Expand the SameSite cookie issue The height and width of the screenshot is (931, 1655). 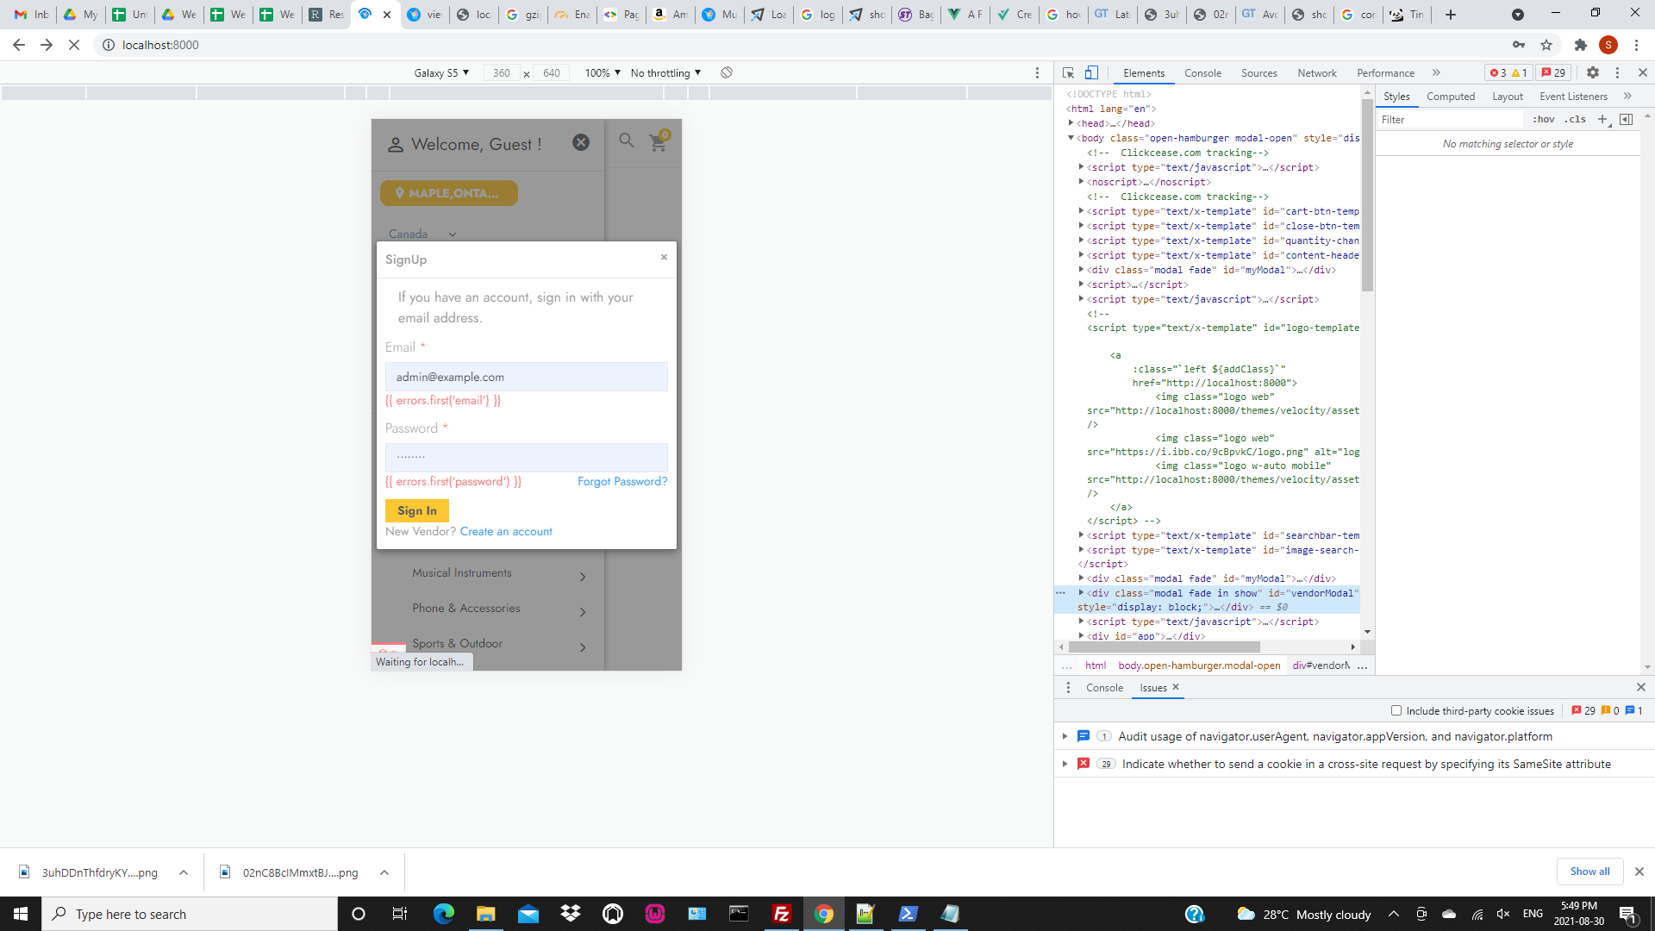(1065, 764)
